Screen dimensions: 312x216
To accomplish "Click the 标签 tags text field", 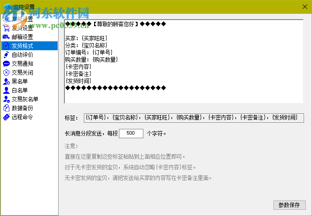I will (x=194, y=118).
